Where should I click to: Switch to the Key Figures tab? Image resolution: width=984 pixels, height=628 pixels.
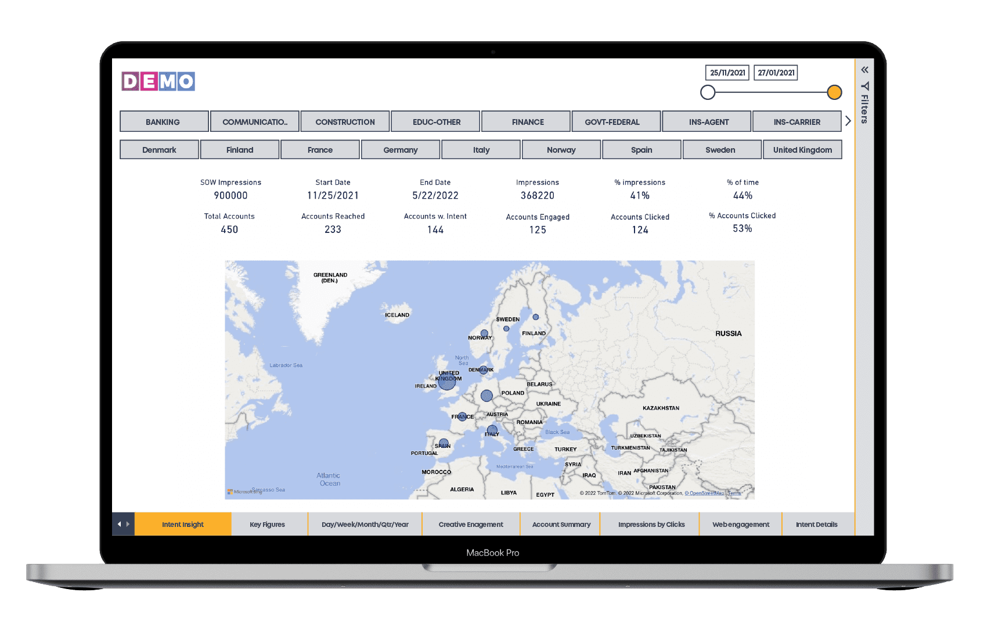tap(267, 523)
